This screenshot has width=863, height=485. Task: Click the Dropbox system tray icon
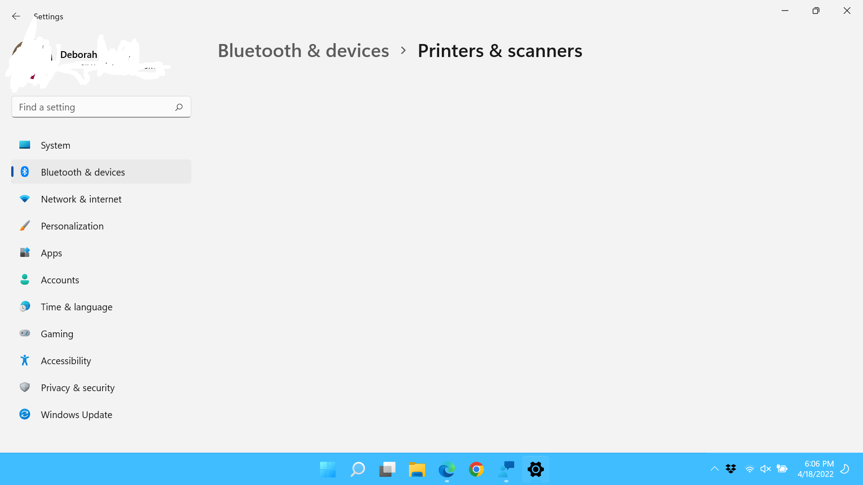tap(731, 468)
